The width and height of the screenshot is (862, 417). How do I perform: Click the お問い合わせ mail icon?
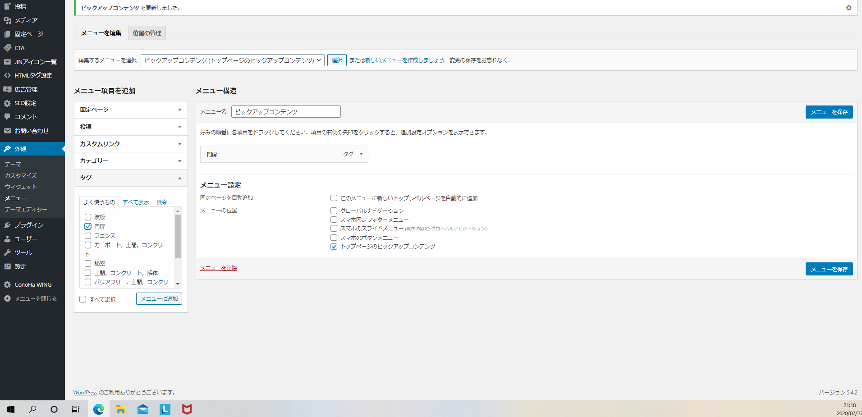7,131
